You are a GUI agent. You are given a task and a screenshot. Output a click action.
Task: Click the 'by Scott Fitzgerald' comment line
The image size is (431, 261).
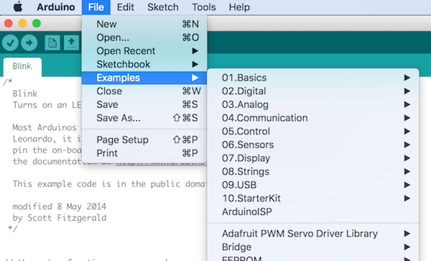pos(59,218)
